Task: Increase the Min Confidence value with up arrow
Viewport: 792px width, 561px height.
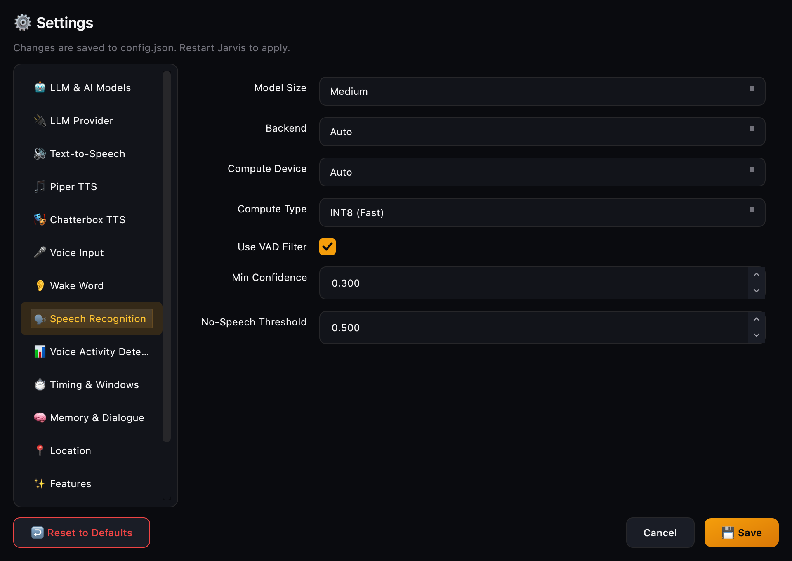Action: (x=757, y=275)
